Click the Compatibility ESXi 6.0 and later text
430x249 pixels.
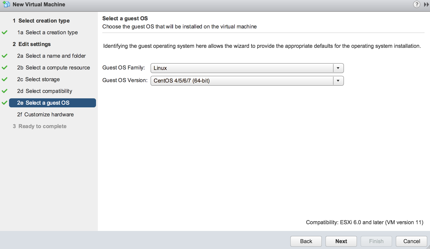point(365,222)
